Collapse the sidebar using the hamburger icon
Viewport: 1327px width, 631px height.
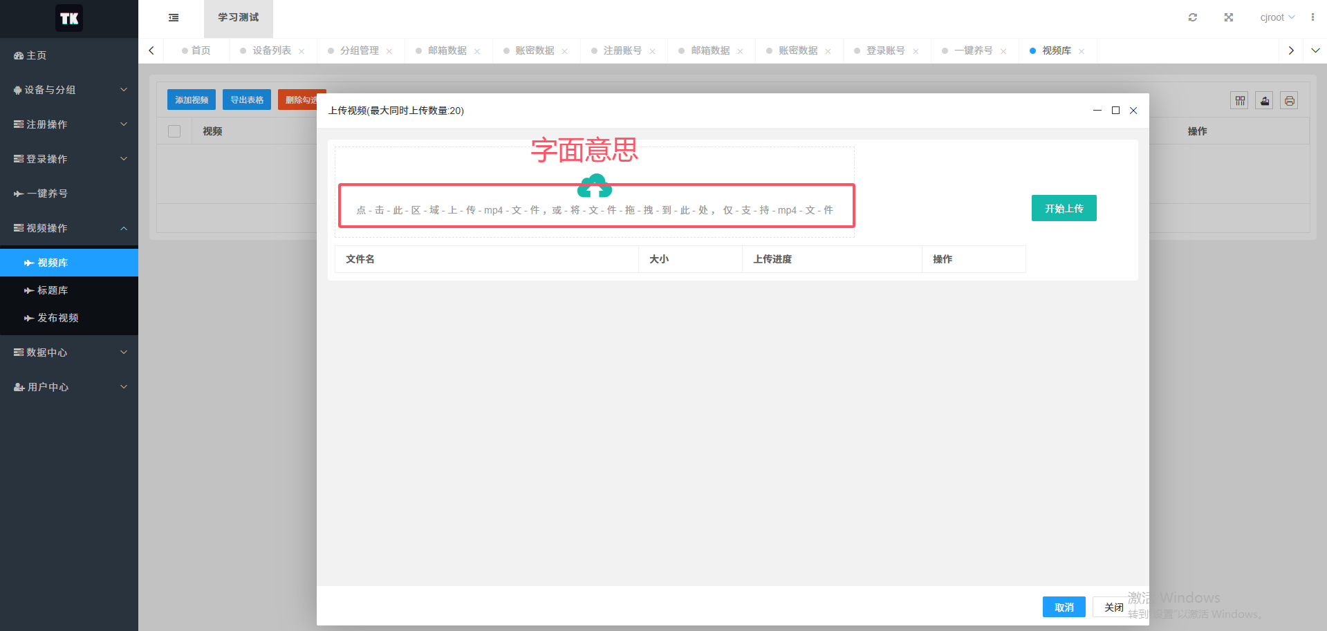coord(173,17)
